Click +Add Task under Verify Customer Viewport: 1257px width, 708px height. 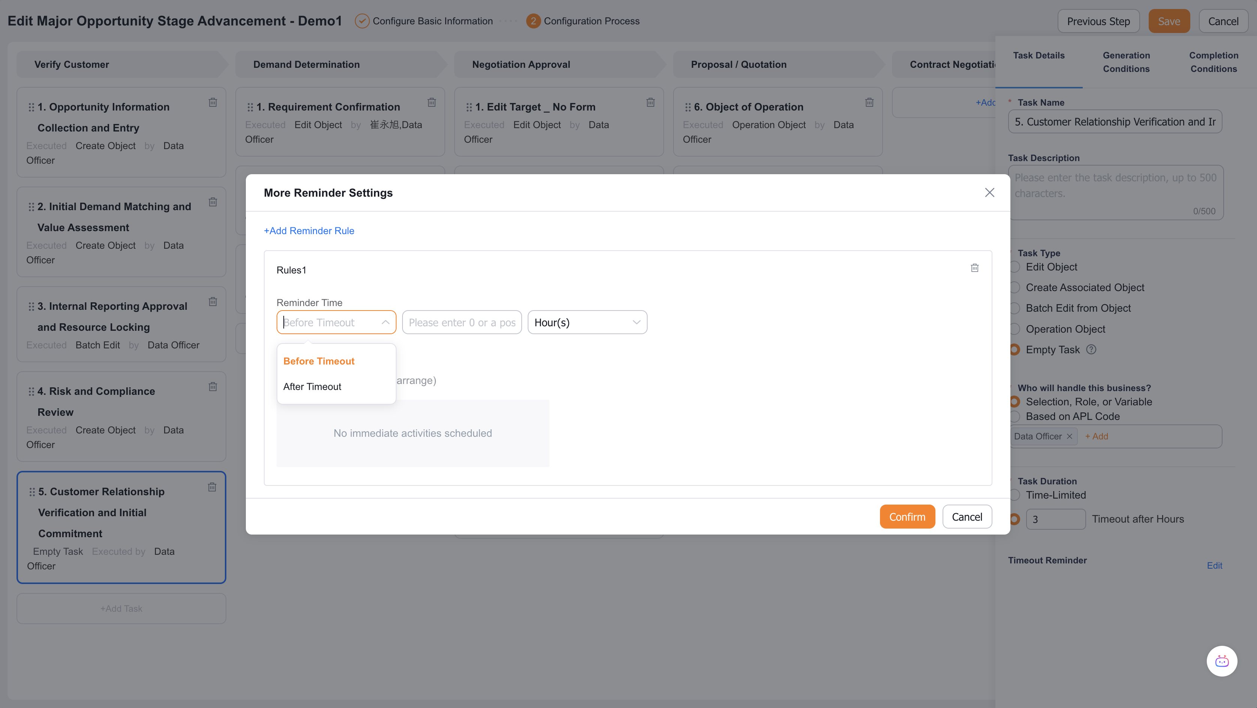click(x=121, y=608)
